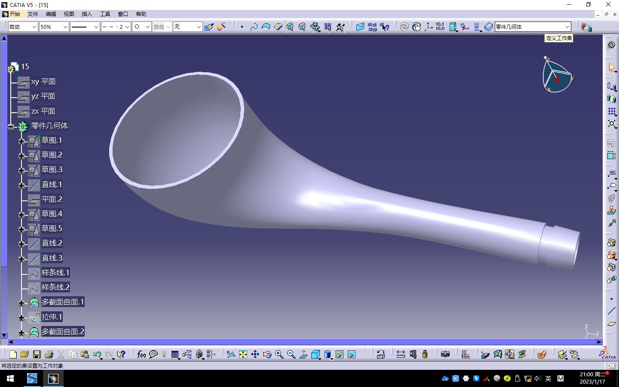The image size is (619, 387).
Task: Click the f(x) formula icon
Action: (x=141, y=354)
